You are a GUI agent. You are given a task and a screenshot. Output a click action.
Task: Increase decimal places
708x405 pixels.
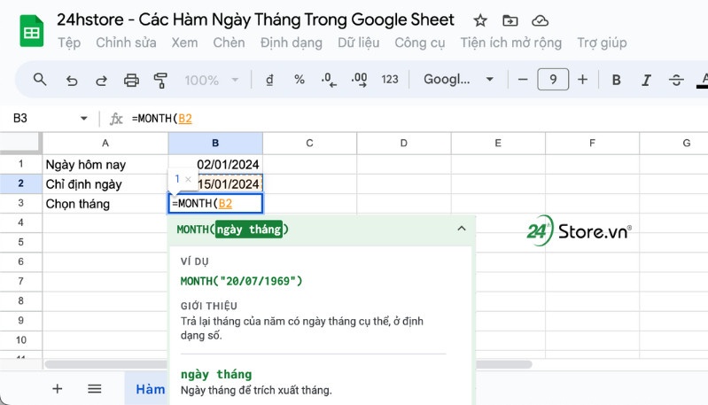359,80
